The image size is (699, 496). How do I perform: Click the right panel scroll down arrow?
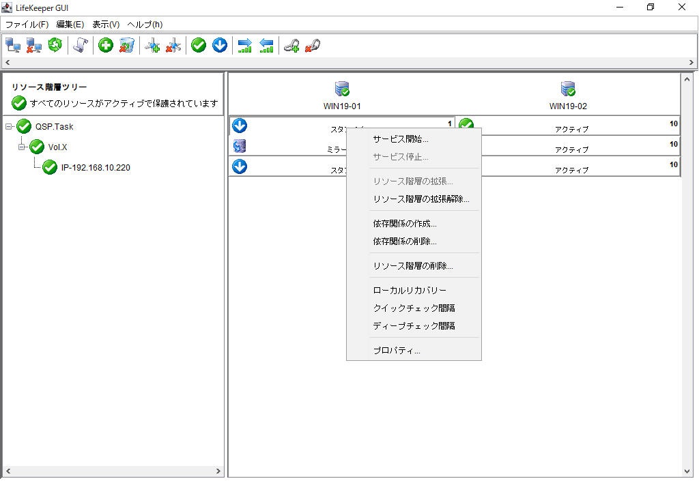click(687, 471)
